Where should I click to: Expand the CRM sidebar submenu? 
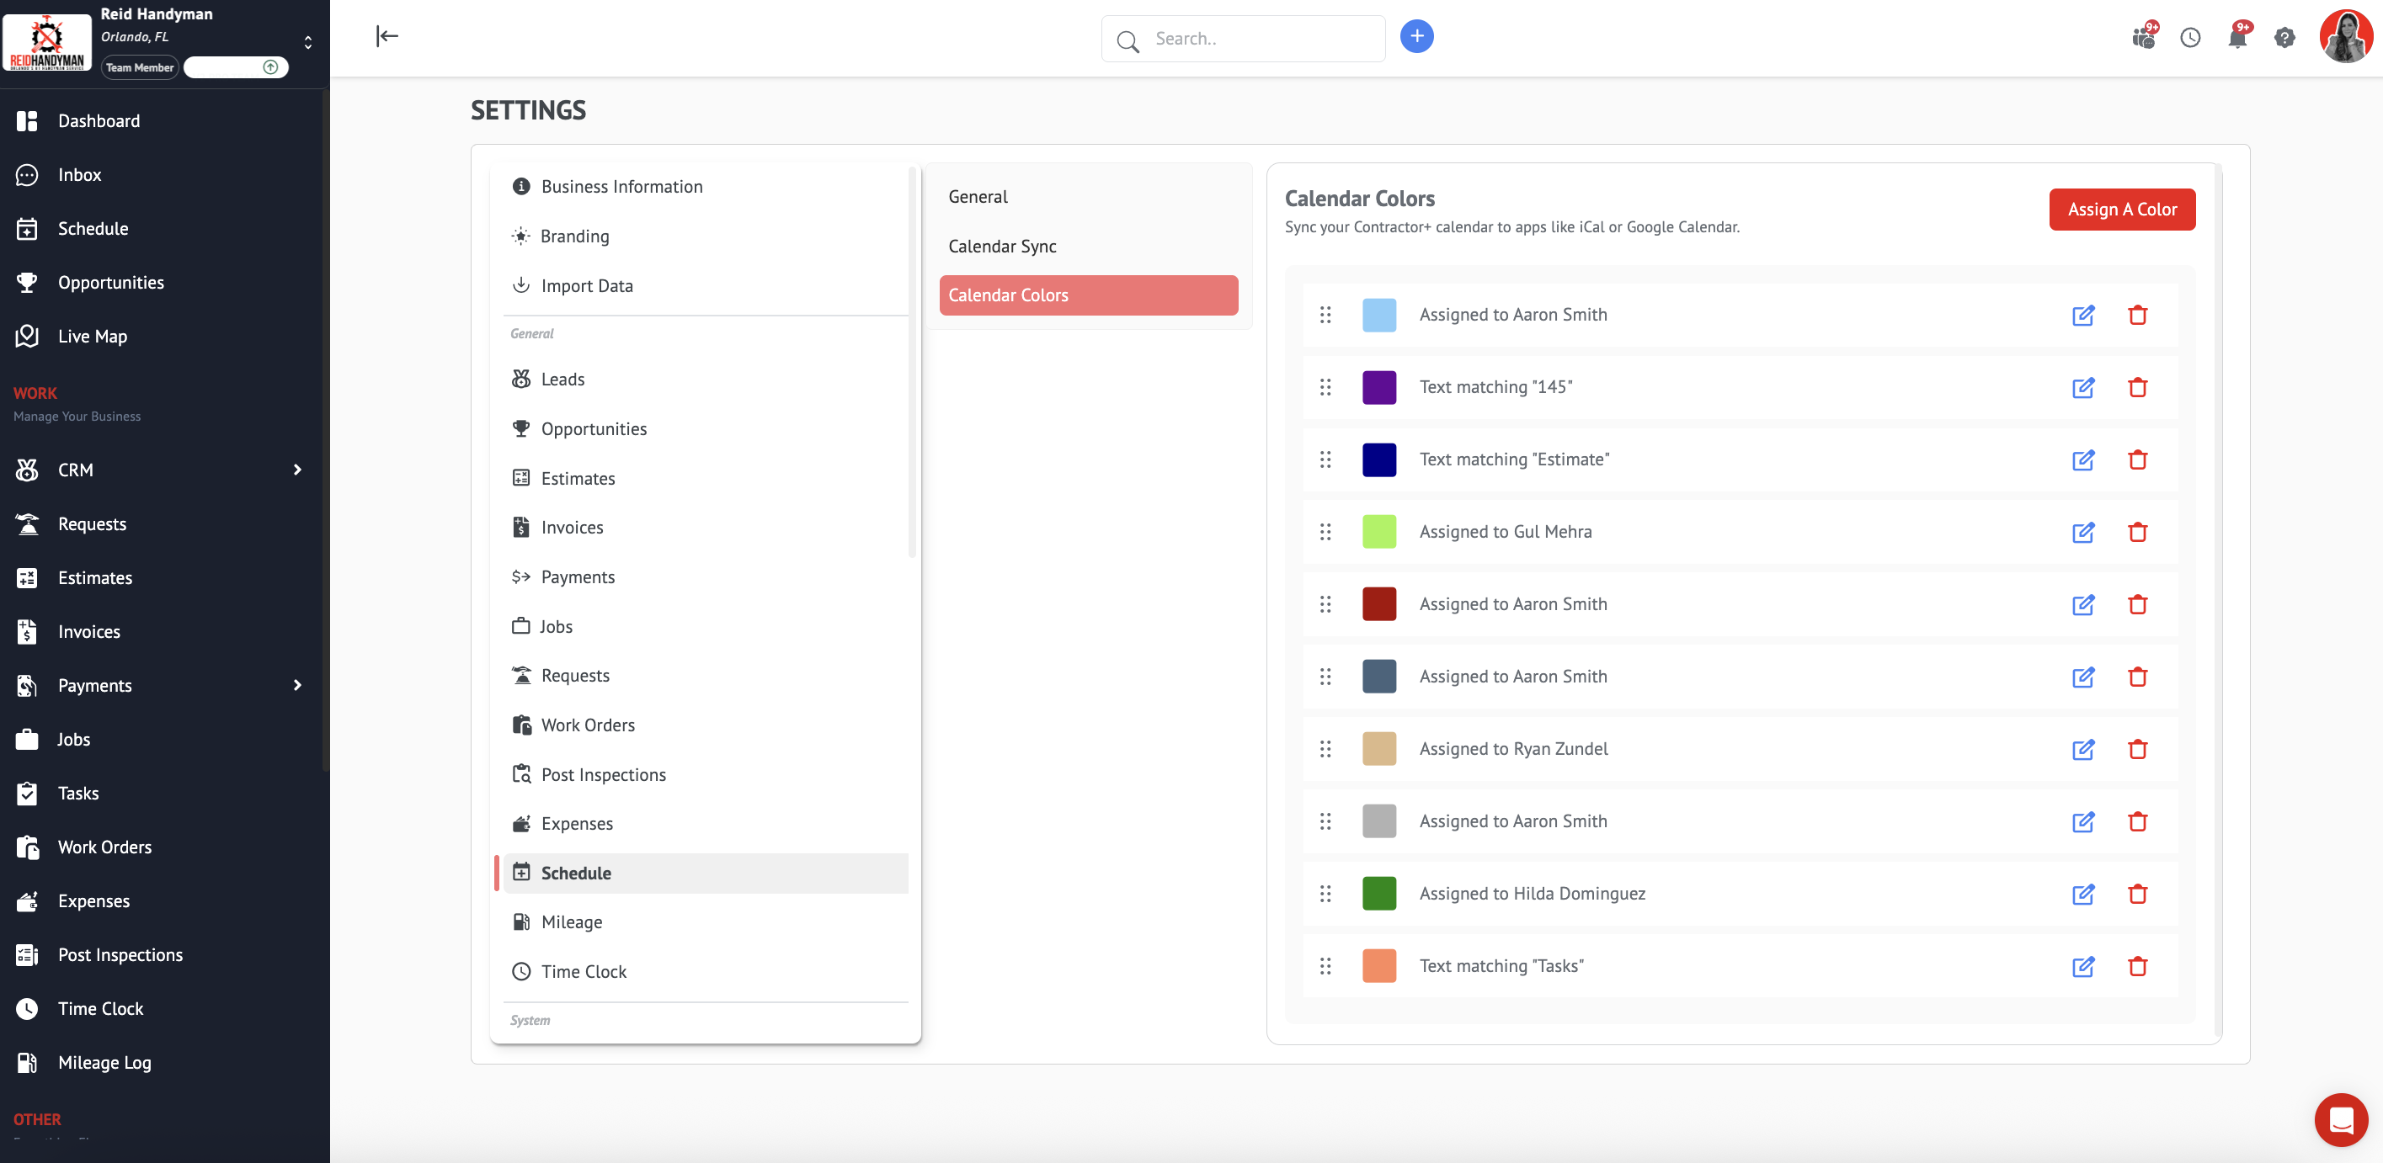click(297, 470)
